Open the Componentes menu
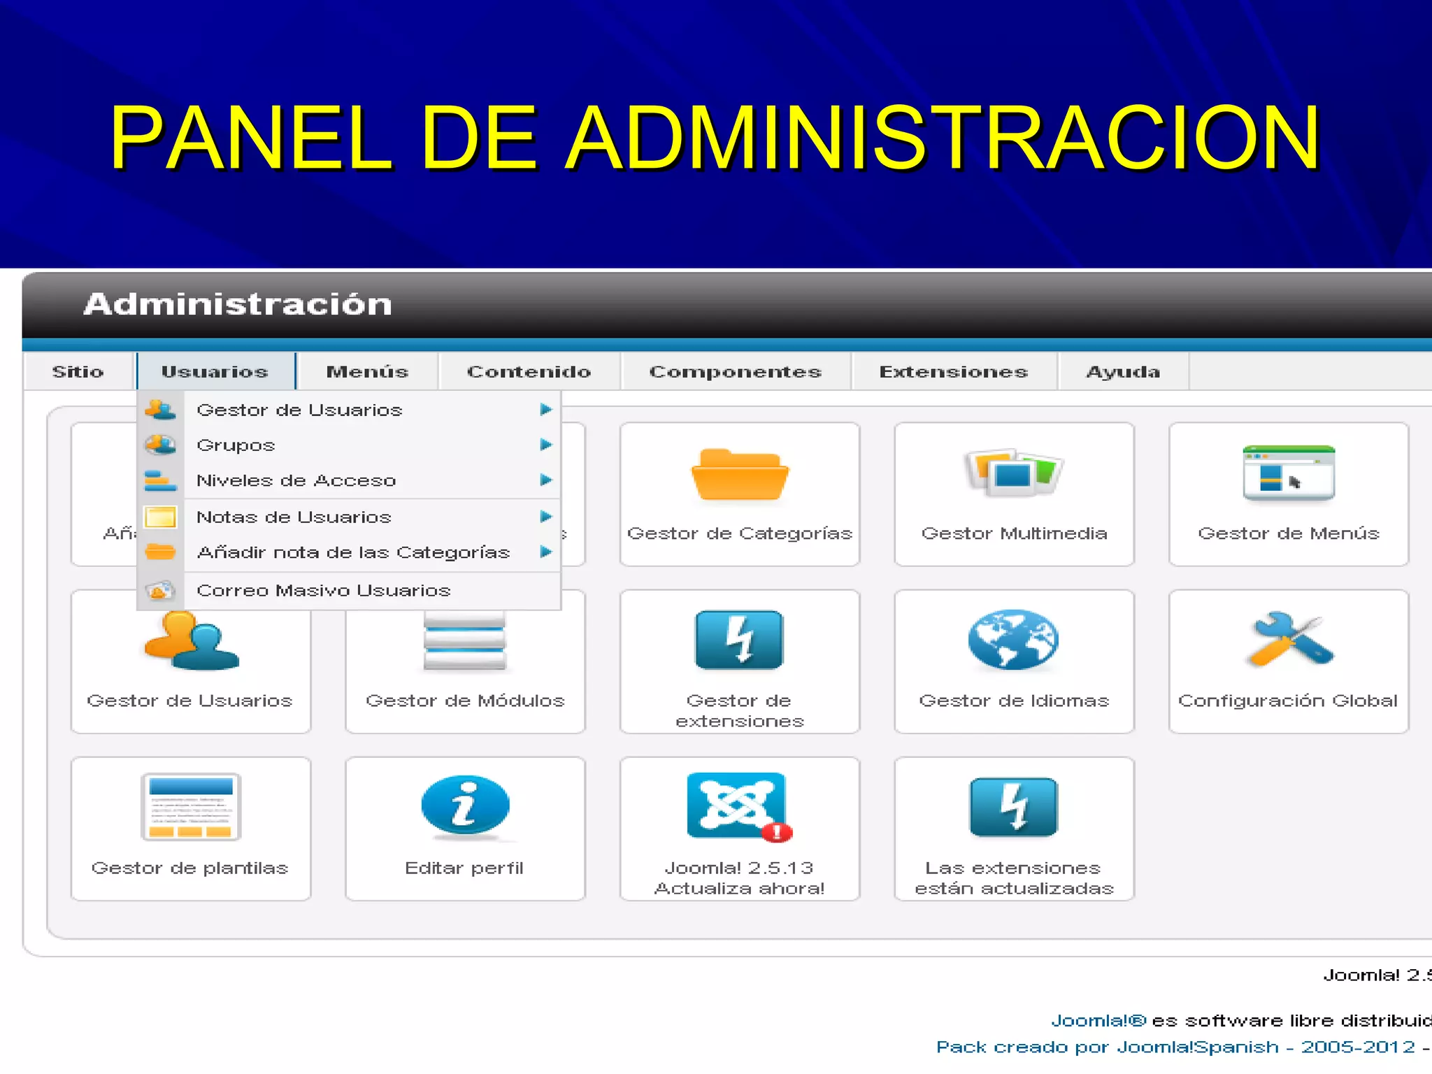Image resolution: width=1432 pixels, height=1074 pixels. click(736, 371)
